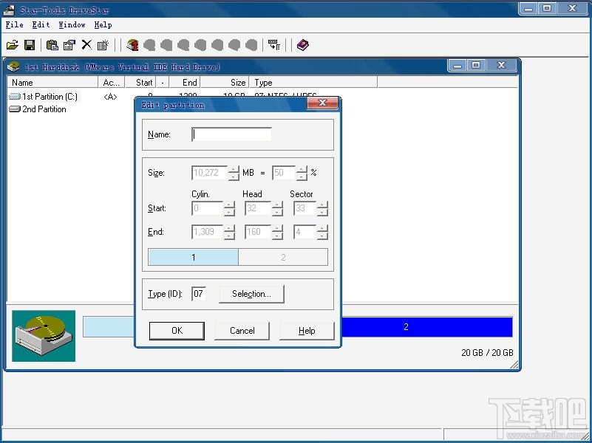Click Cancel in Edit partition dialog
This screenshot has width=592, height=443.
coord(242,331)
